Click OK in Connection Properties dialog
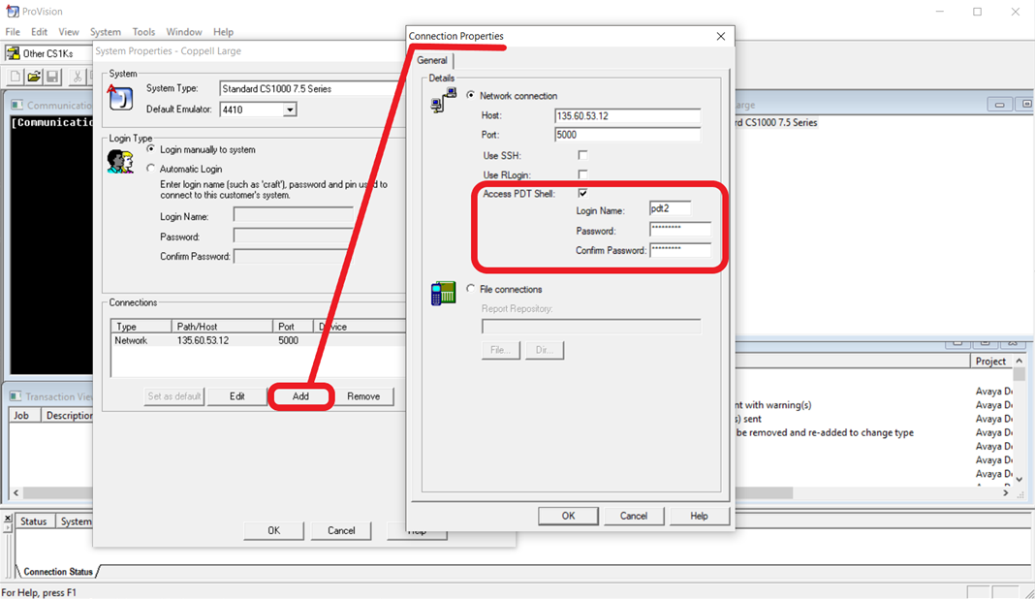Image resolution: width=1035 pixels, height=599 pixels. [x=568, y=516]
